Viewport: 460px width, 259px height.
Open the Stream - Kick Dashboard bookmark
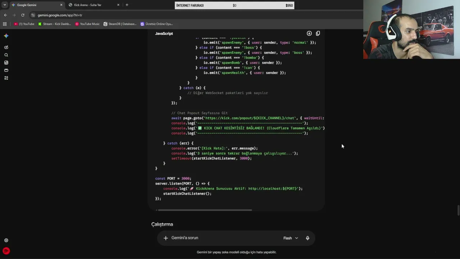tap(55, 24)
